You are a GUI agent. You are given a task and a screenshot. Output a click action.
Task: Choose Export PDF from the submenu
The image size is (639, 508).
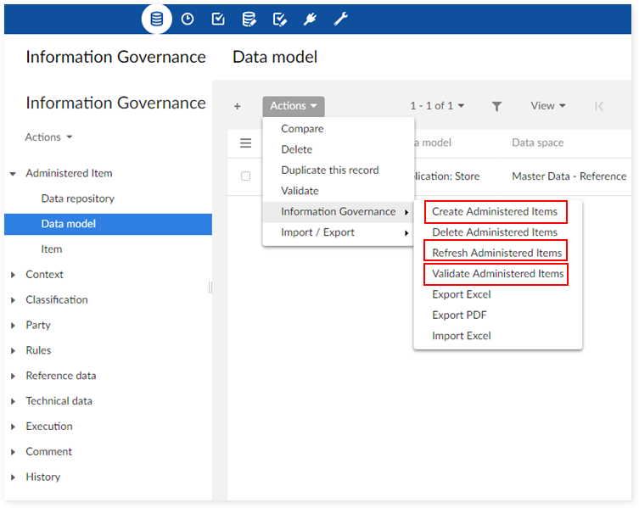pos(459,315)
